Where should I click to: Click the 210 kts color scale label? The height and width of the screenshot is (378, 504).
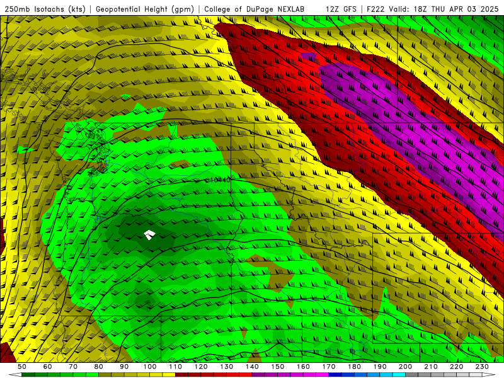[x=432, y=367]
